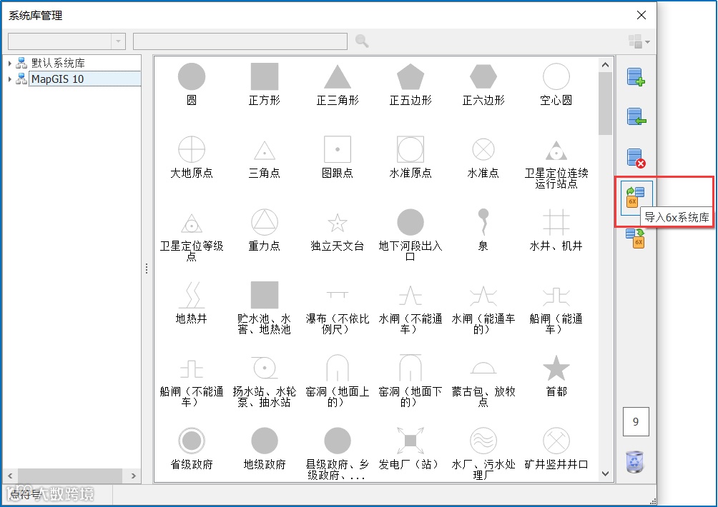Click the 6X library icon below the import button

tap(636, 239)
